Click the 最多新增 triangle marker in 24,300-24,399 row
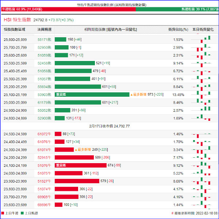Viewport: 219px width, 219px height. [76, 150]
